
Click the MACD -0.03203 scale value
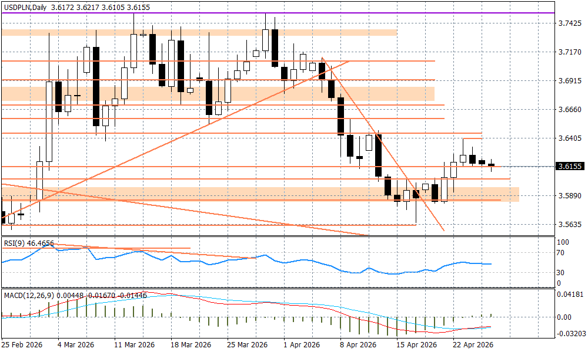570,333
